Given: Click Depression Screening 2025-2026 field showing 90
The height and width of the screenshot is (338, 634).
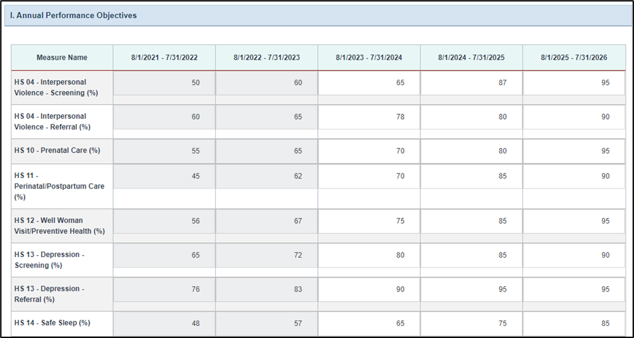Looking at the screenshot, I should coord(574,256).
